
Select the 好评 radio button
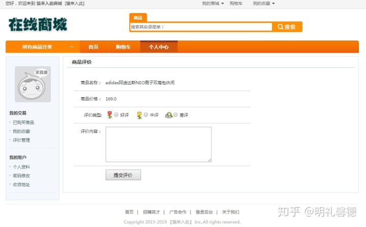coord(116,115)
